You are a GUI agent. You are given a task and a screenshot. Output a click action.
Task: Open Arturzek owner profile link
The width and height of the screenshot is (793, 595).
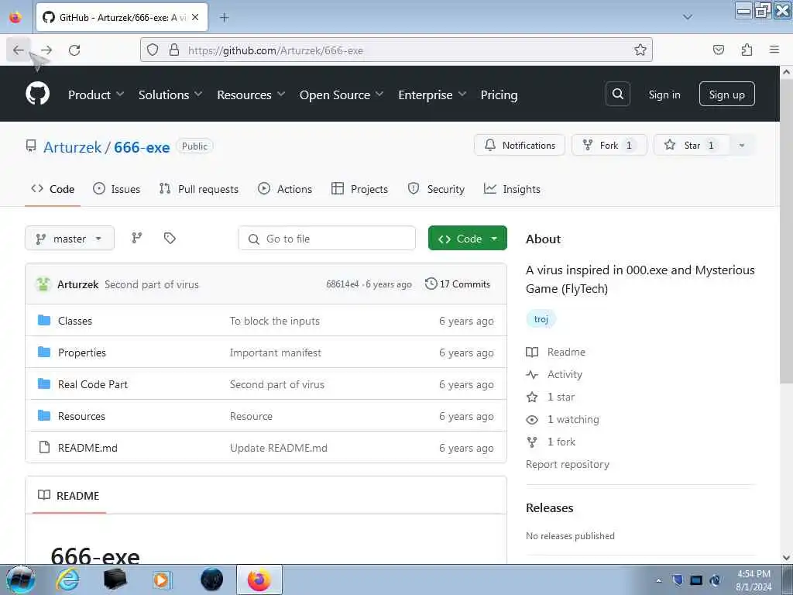pos(72,147)
